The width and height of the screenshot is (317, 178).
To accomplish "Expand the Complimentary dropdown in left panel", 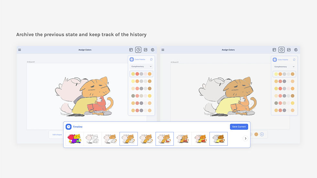I will coord(141,67).
